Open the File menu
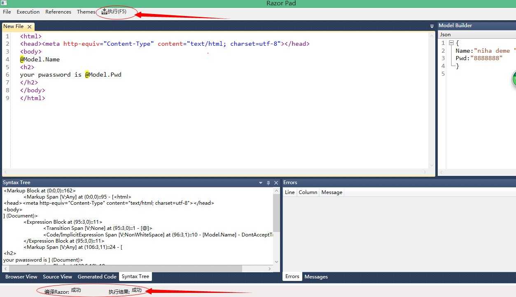This screenshot has width=516, height=297. pos(7,12)
